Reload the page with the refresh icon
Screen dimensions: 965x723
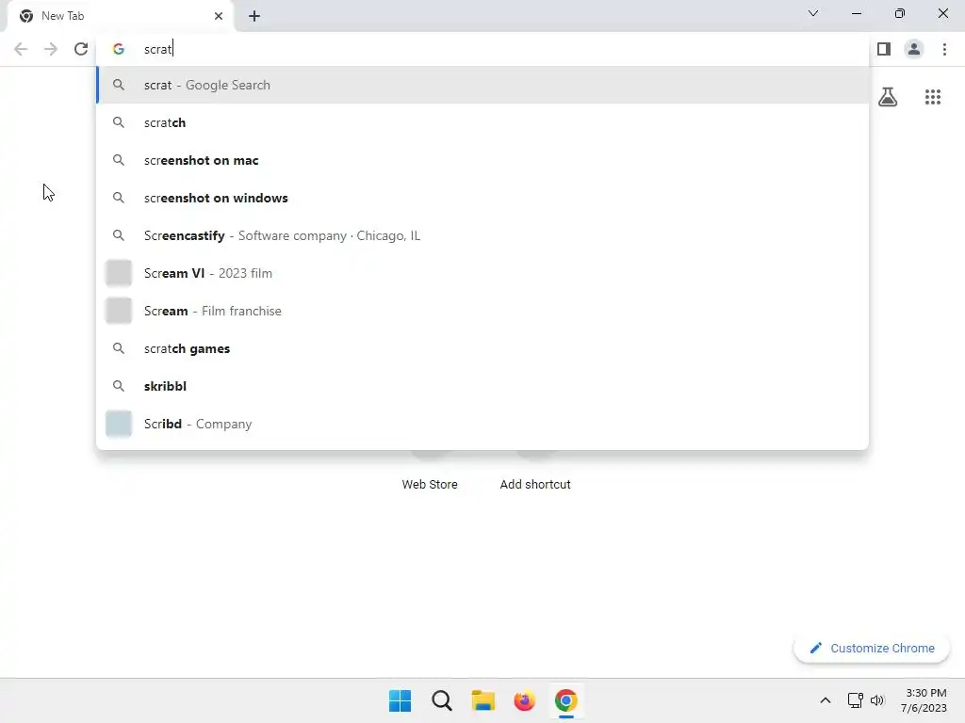coord(81,49)
